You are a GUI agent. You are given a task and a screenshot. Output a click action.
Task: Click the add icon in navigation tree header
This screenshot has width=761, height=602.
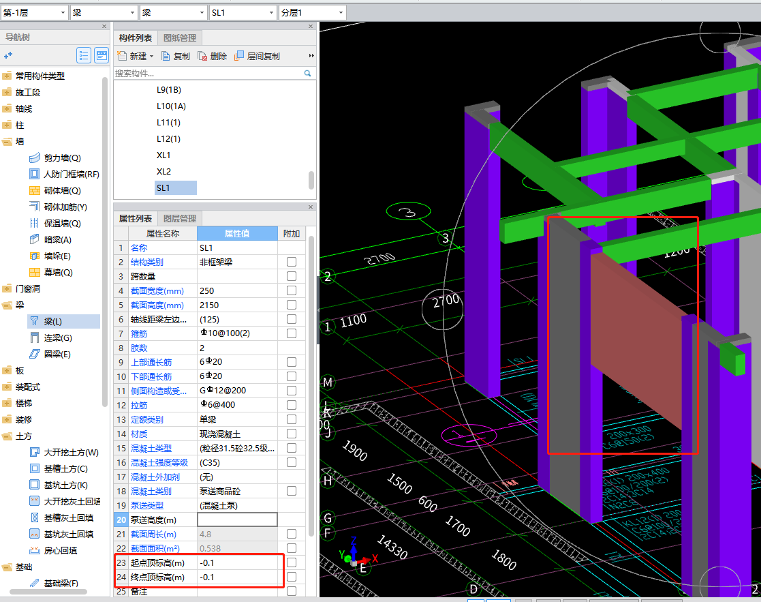pos(7,56)
